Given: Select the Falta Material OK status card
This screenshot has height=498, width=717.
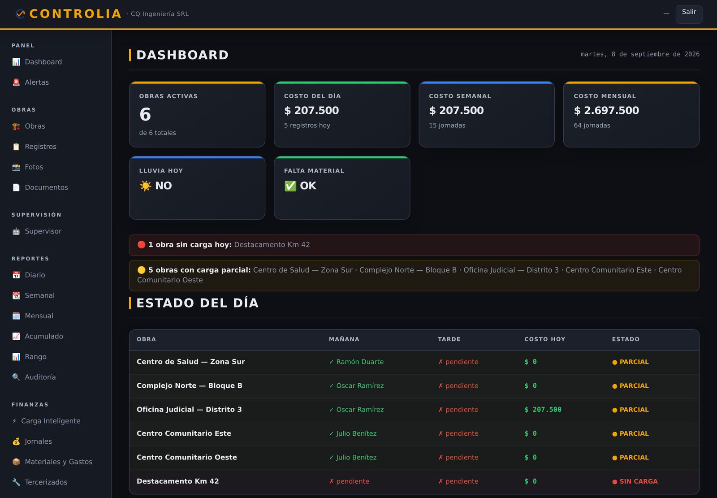Looking at the screenshot, I should (x=342, y=188).
